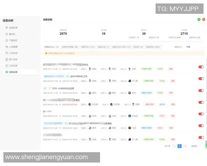Click the orange round close icon
The height and width of the screenshot is (166, 207).
tap(204, 19)
